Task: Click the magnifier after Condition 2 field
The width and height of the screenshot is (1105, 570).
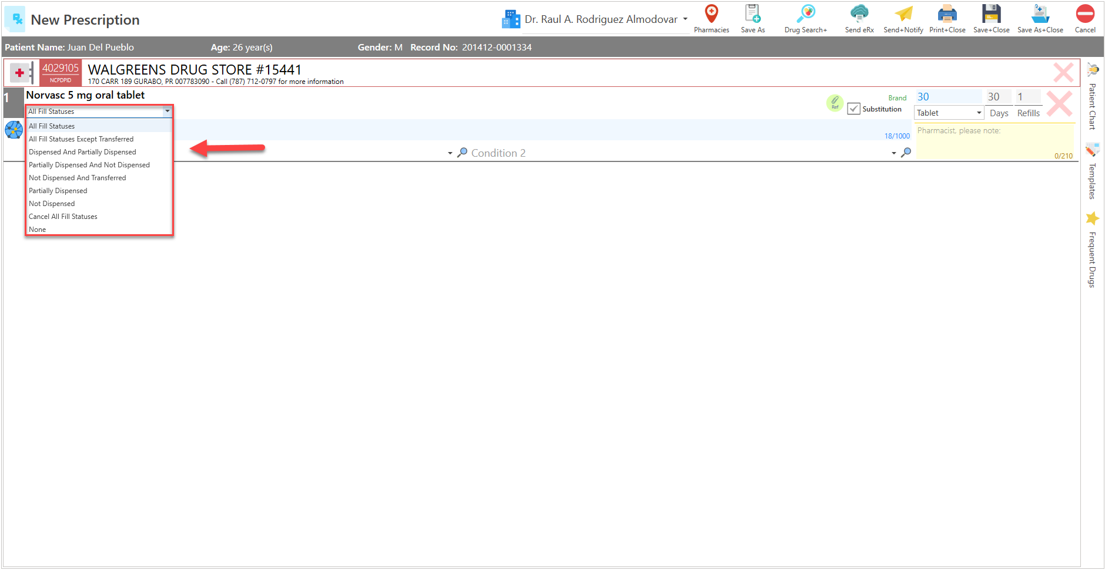Action: (x=906, y=153)
